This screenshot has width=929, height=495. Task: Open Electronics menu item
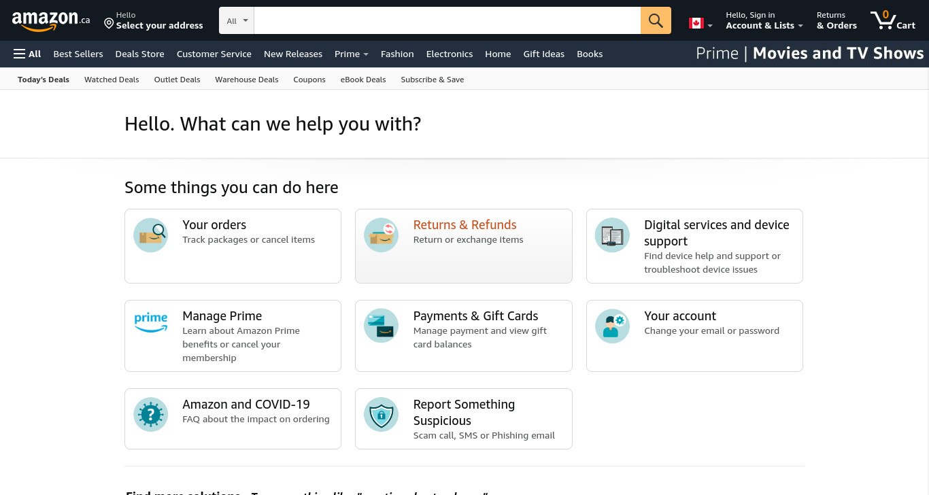[450, 54]
